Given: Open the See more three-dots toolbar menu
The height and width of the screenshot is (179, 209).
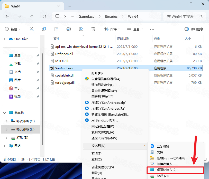Looking at the screenshot, I should click(152, 29).
